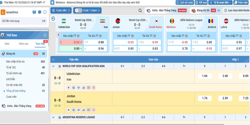
Task: Click Uzbekistan card green odds 0.80
Action: (71, 49)
